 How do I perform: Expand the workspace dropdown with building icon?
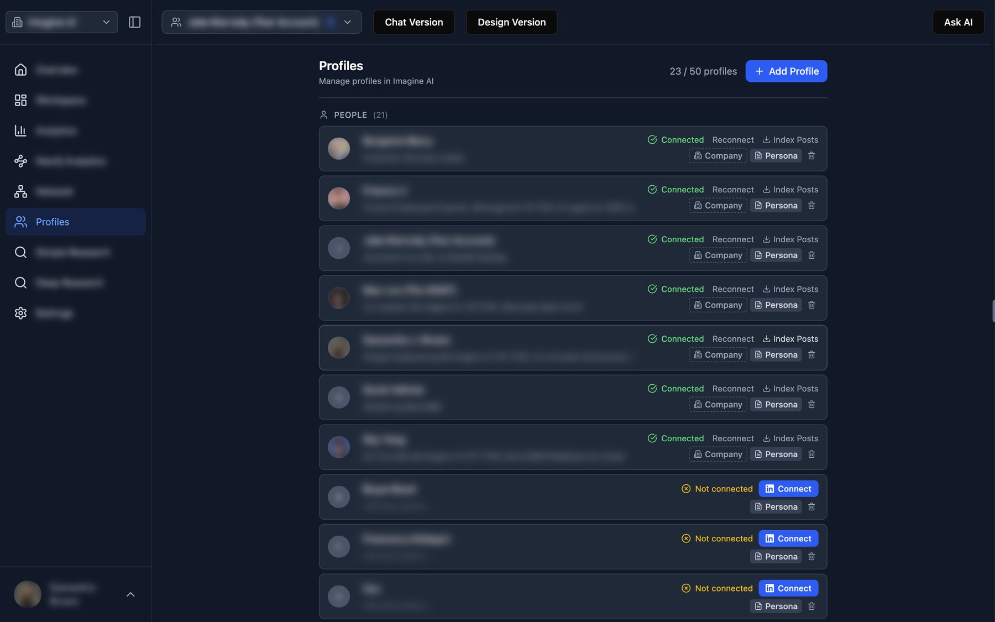click(x=62, y=22)
